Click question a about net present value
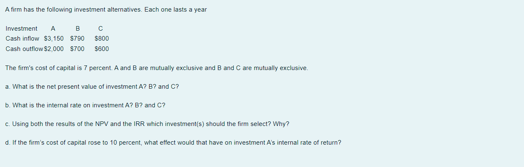The image size is (524, 167). [92, 87]
